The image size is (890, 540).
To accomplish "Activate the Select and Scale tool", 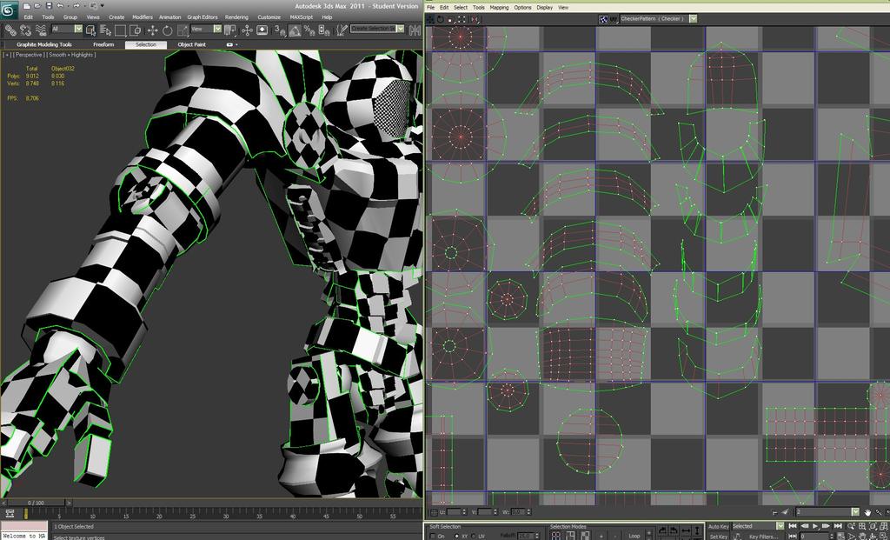I will pos(183,30).
